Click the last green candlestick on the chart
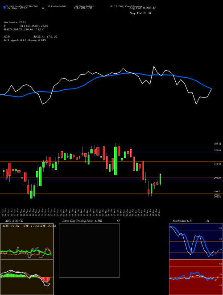The width and height of the screenshot is (223, 295). (x=160, y=179)
